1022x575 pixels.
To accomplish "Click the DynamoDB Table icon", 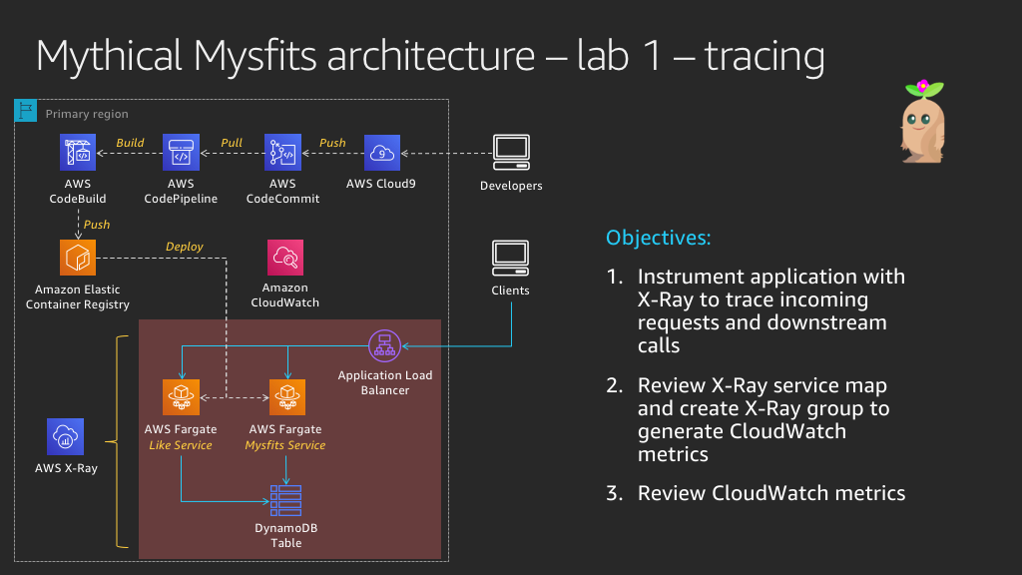I will (286, 501).
